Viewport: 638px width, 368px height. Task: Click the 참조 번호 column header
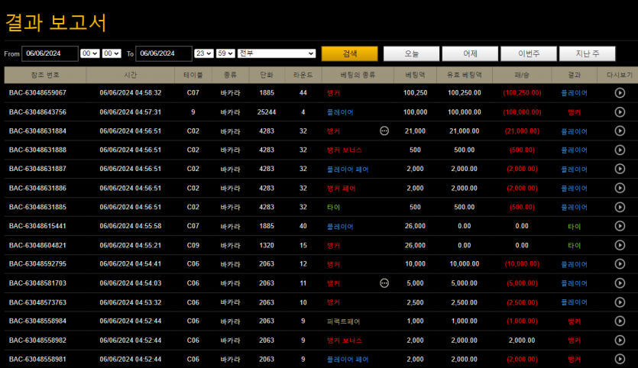[x=45, y=75]
